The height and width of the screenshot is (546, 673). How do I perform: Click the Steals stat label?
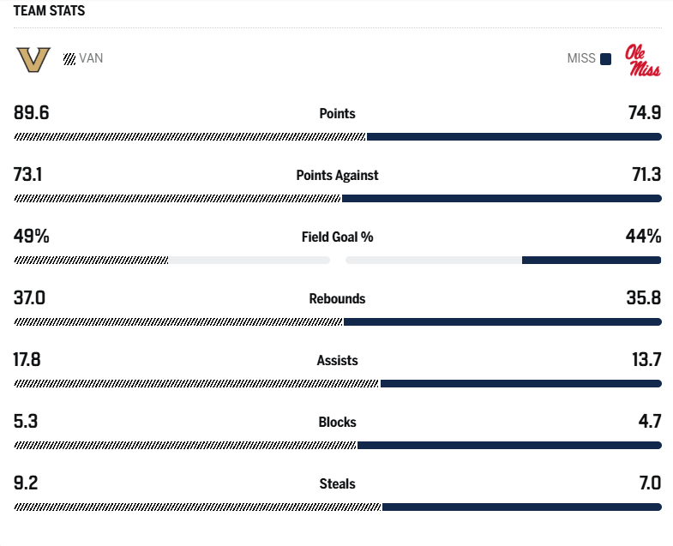coord(337,483)
